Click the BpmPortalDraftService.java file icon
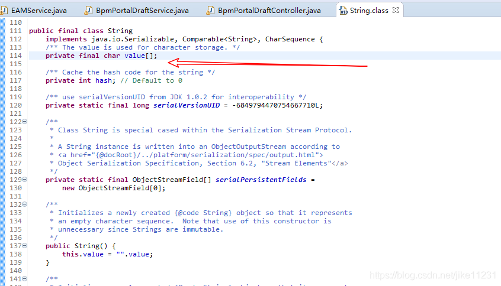The height and width of the screenshot is (286, 501). coord(89,10)
